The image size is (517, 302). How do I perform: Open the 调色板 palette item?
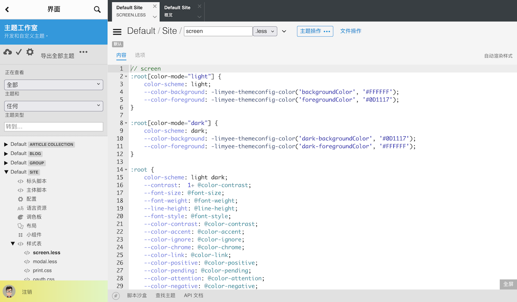click(x=34, y=217)
